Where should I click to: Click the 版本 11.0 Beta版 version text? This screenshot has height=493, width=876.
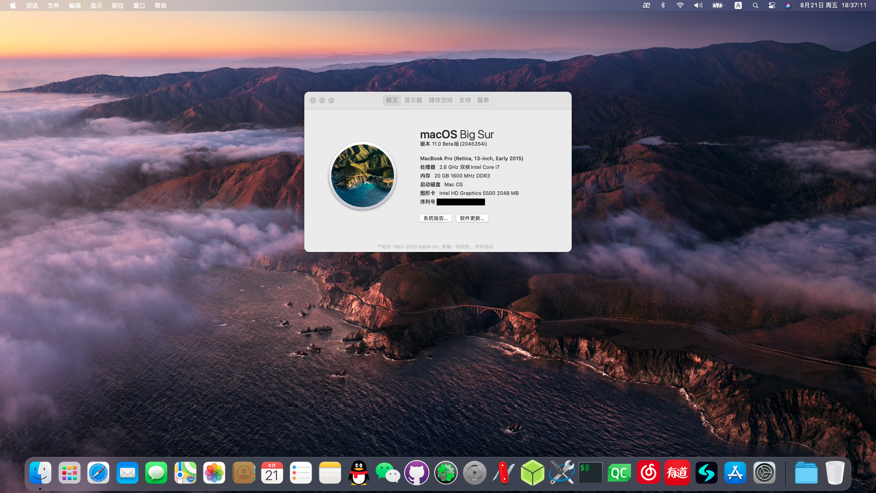(x=454, y=144)
